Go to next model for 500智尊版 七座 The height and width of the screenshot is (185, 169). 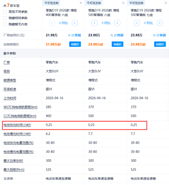pos(160,23)
